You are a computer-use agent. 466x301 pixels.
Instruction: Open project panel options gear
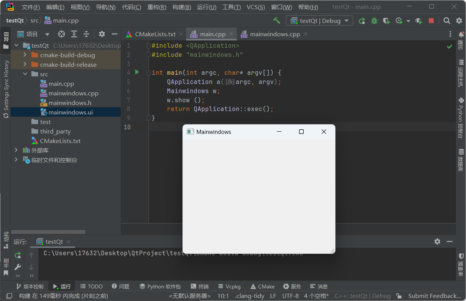(x=102, y=34)
